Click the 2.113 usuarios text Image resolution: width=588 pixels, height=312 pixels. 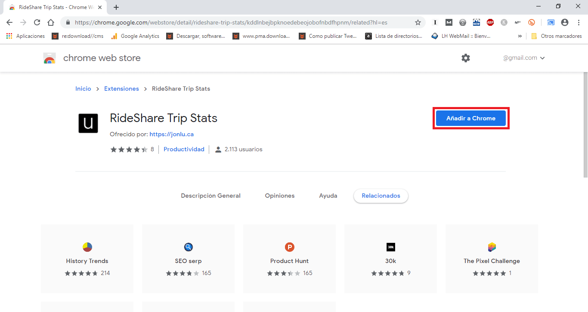point(243,149)
